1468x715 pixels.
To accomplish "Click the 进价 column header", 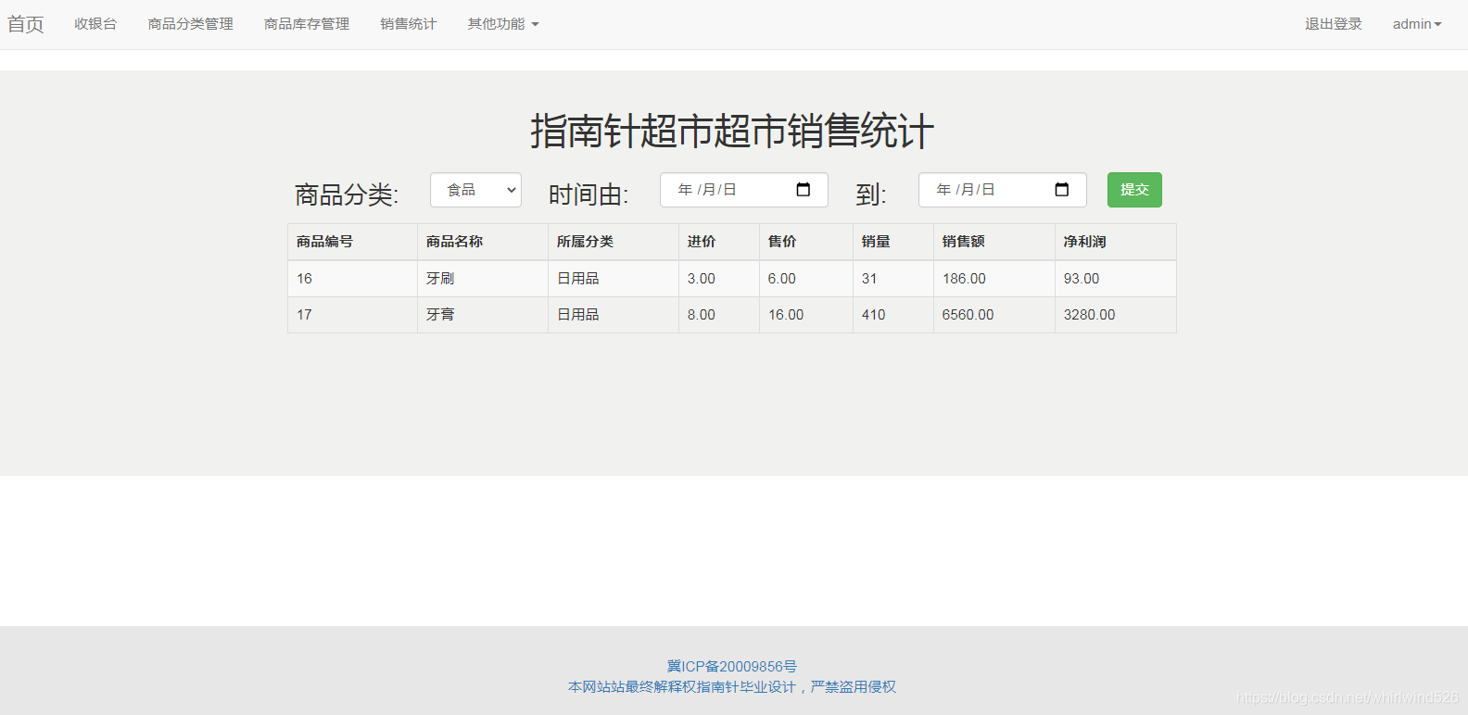I will pos(719,242).
